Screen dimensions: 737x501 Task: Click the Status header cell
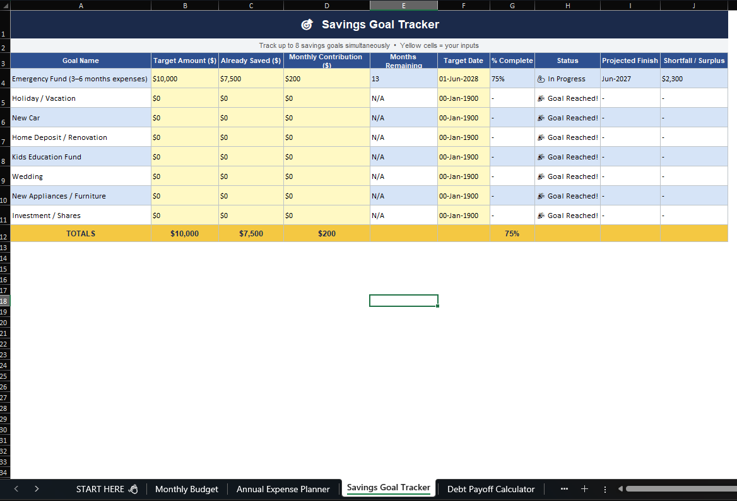567,60
